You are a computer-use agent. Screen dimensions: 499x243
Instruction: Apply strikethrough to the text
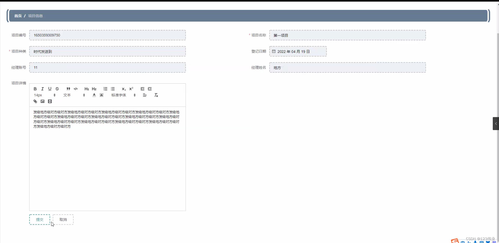pos(57,89)
